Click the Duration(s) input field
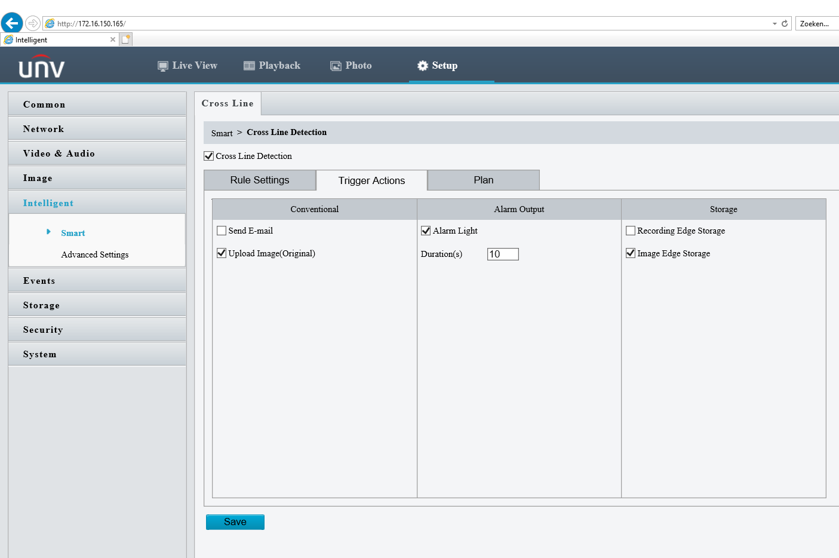 (503, 254)
